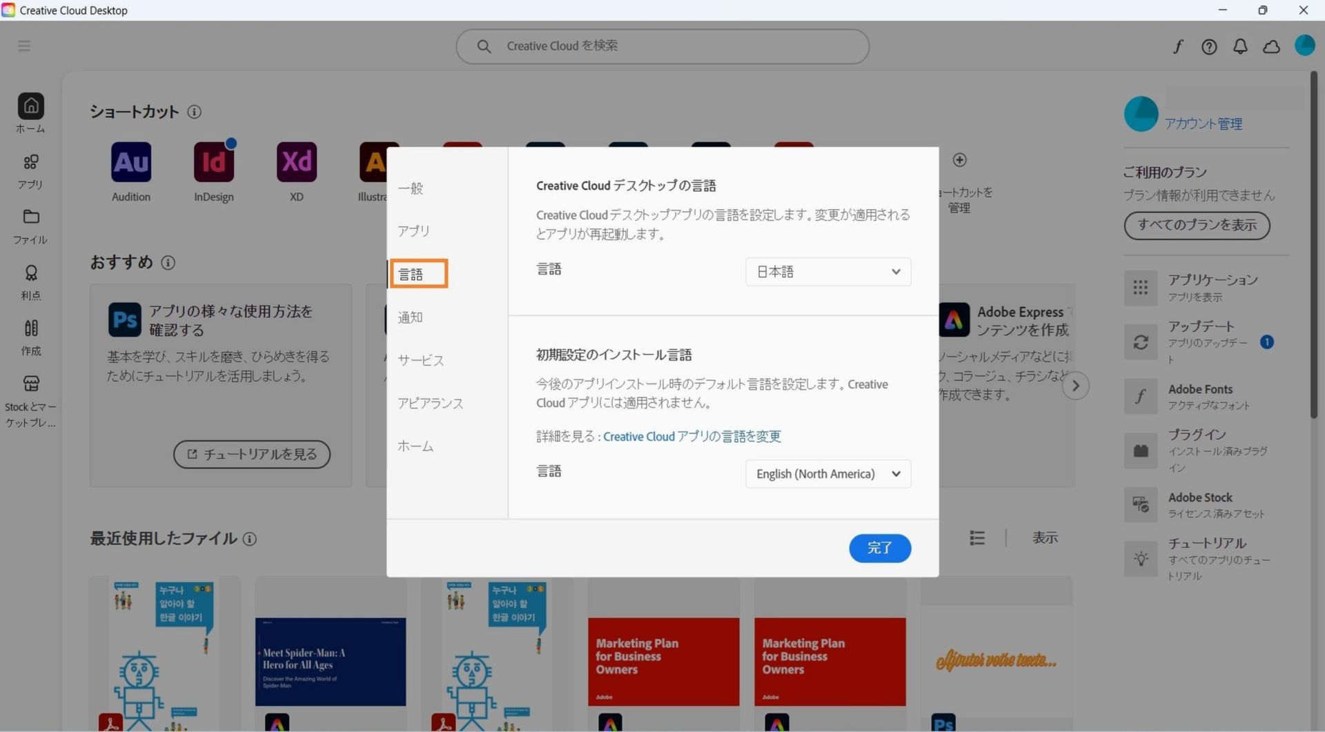Open 利点 in the left sidebar
The image size is (1325, 732).
coord(30,283)
